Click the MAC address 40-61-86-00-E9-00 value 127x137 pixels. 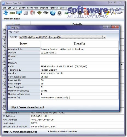click(42, 120)
